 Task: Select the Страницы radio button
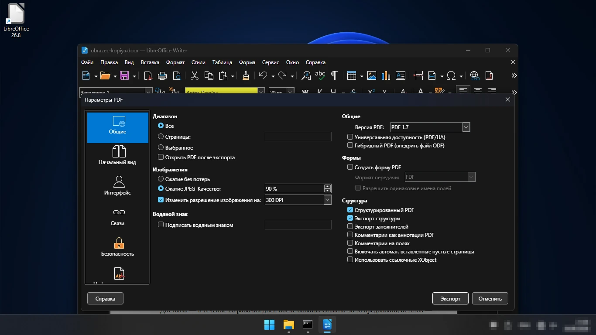coord(161,137)
